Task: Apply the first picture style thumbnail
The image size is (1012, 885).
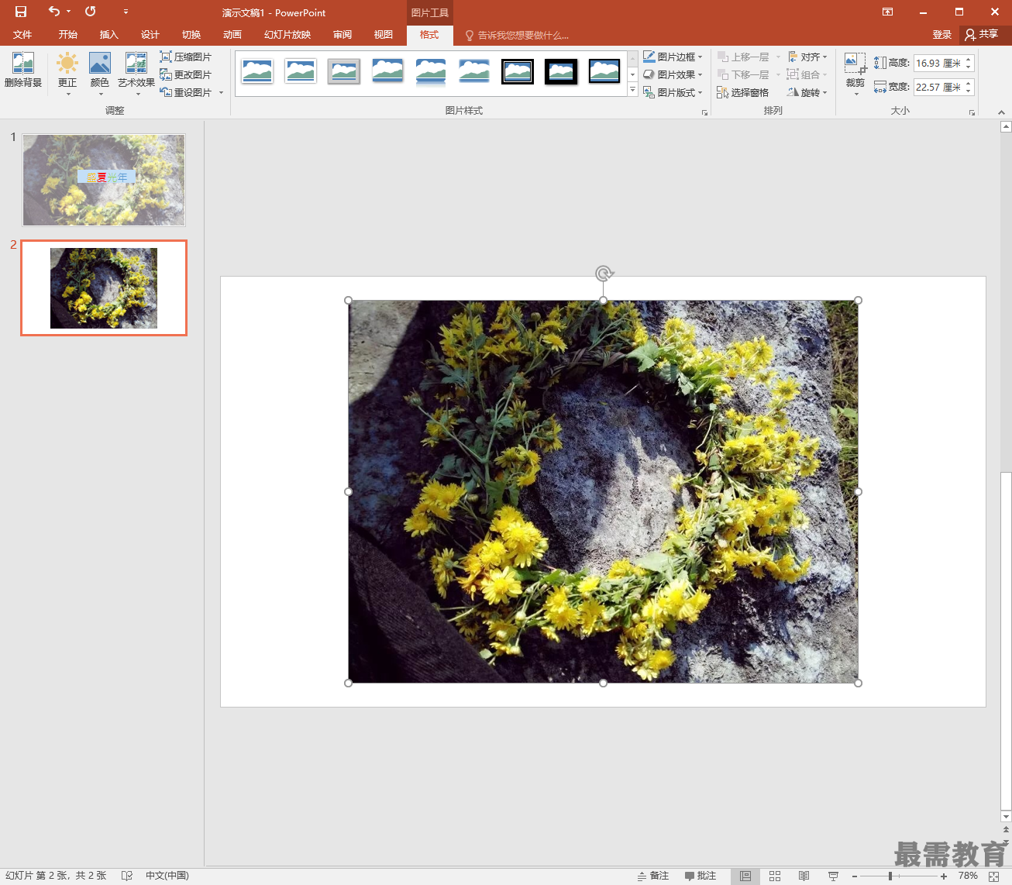Action: click(x=257, y=71)
